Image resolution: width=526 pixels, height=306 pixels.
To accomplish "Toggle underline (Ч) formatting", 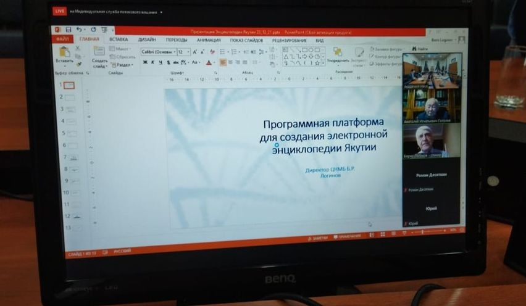I will [x=159, y=62].
